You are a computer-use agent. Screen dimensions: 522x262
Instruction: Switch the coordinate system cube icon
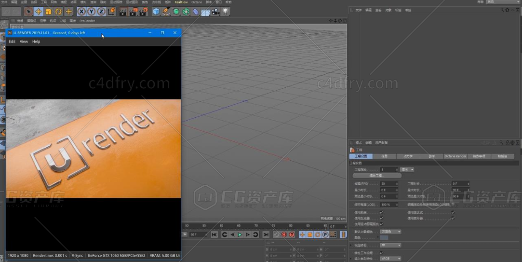point(111,12)
